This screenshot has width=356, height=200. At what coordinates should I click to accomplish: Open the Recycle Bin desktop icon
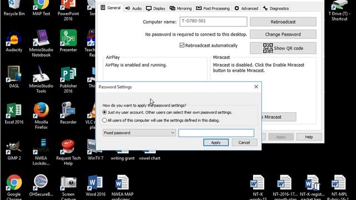(14, 8)
